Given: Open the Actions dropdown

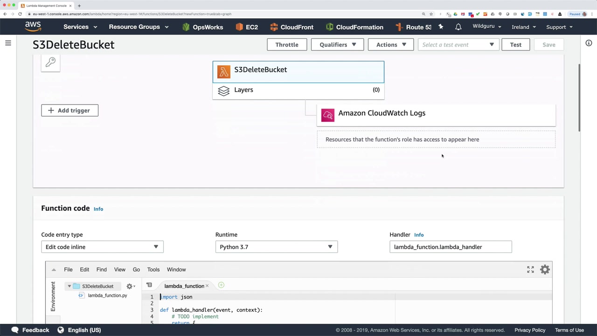Looking at the screenshot, I should [x=391, y=45].
